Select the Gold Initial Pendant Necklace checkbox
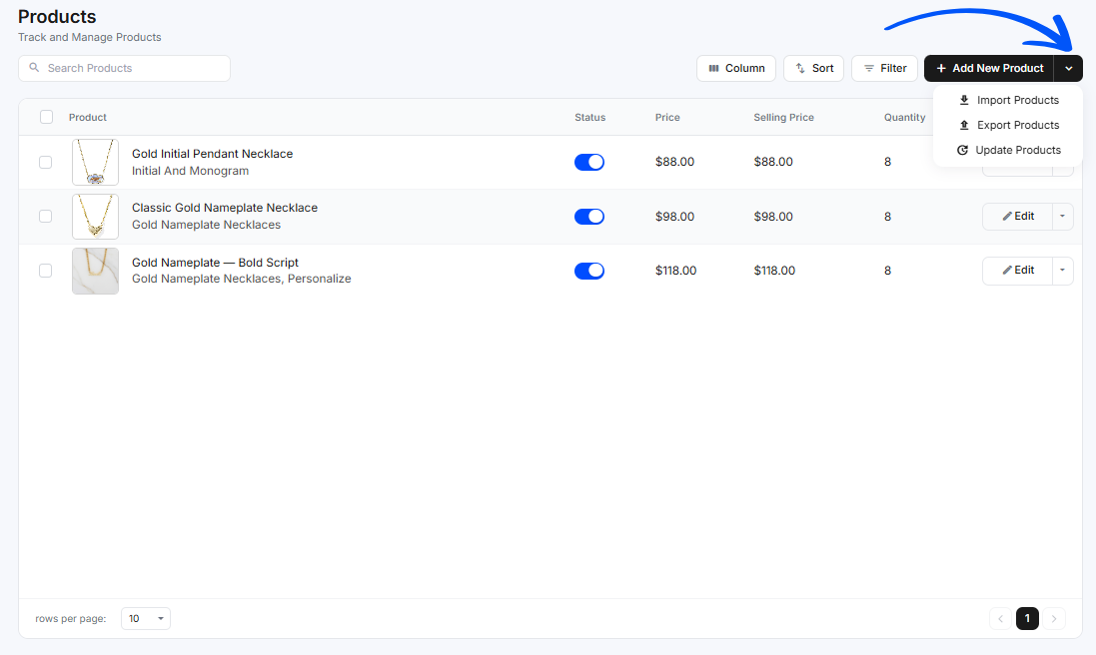Viewport: 1096px width, 655px height. 45,162
